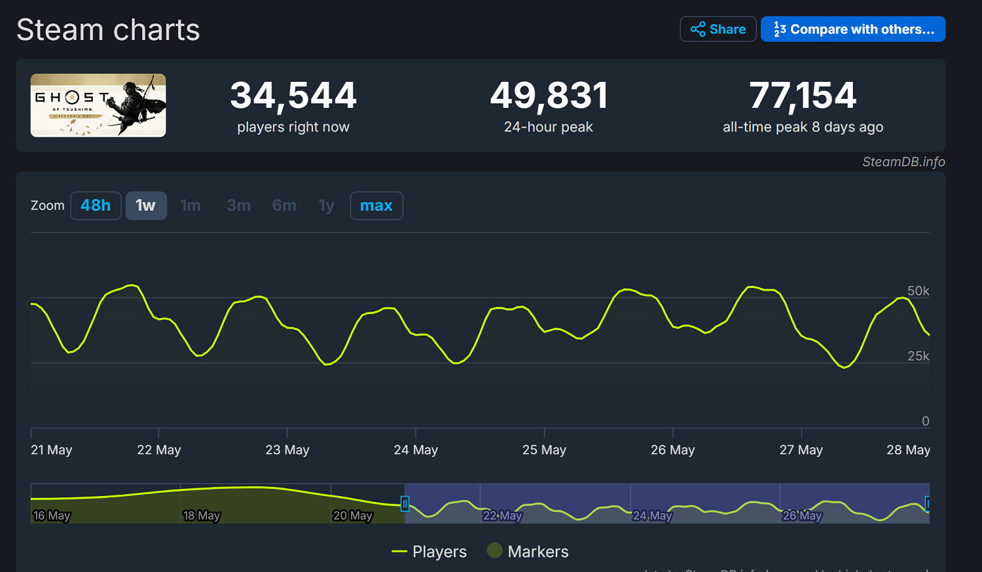Switch to the 1w zoom tab

pos(146,205)
